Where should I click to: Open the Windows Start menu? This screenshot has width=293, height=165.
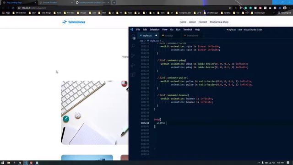(x=3, y=163)
